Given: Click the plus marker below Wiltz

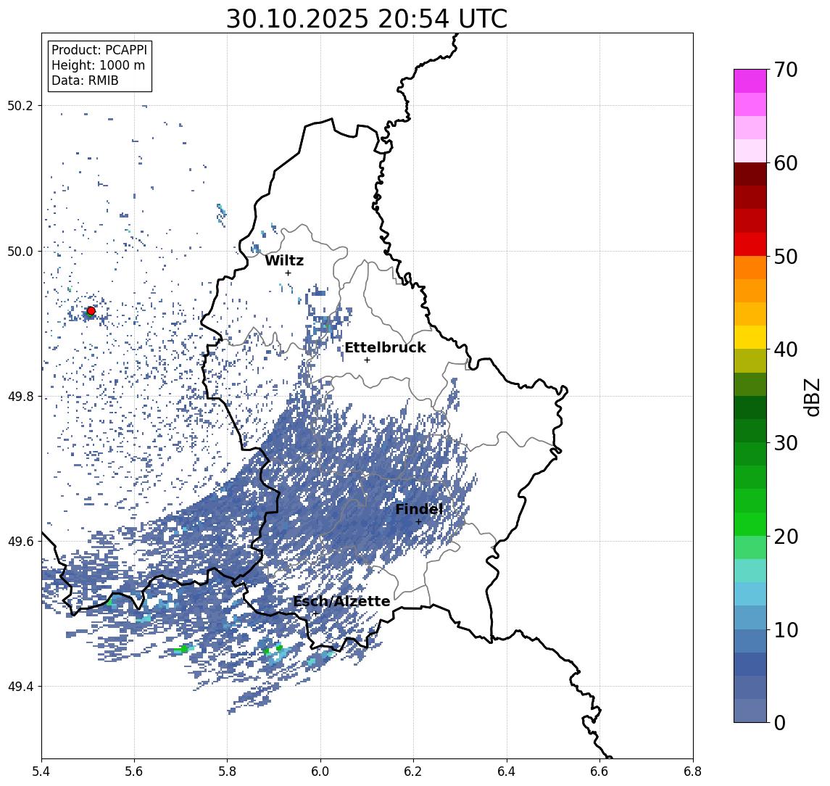Looking at the screenshot, I should [288, 273].
